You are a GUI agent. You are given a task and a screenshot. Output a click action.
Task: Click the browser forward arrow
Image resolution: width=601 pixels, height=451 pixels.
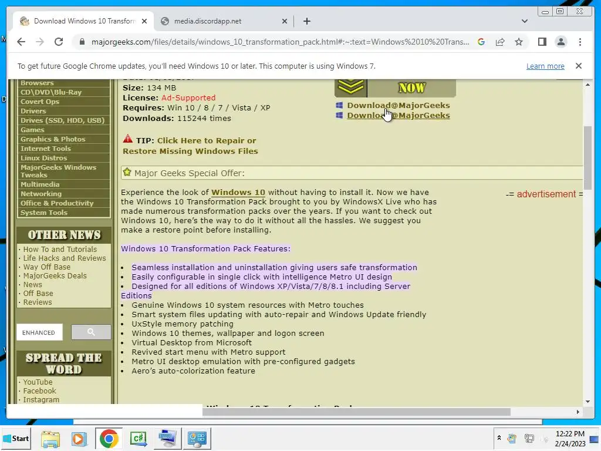click(39, 42)
